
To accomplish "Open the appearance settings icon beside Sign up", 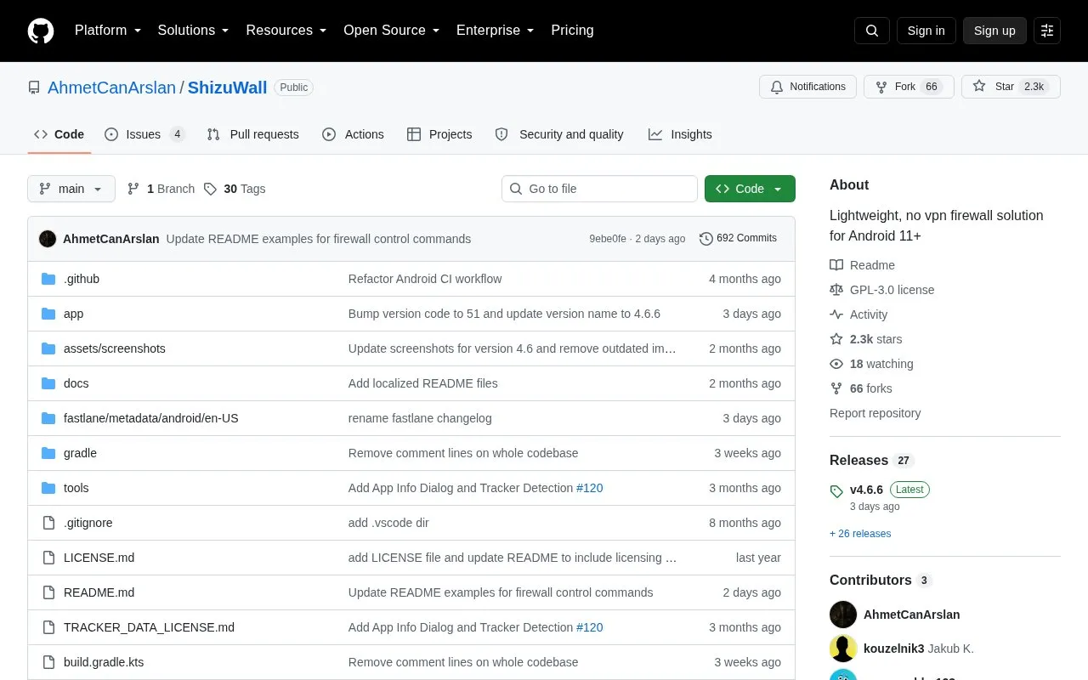I will point(1047,31).
